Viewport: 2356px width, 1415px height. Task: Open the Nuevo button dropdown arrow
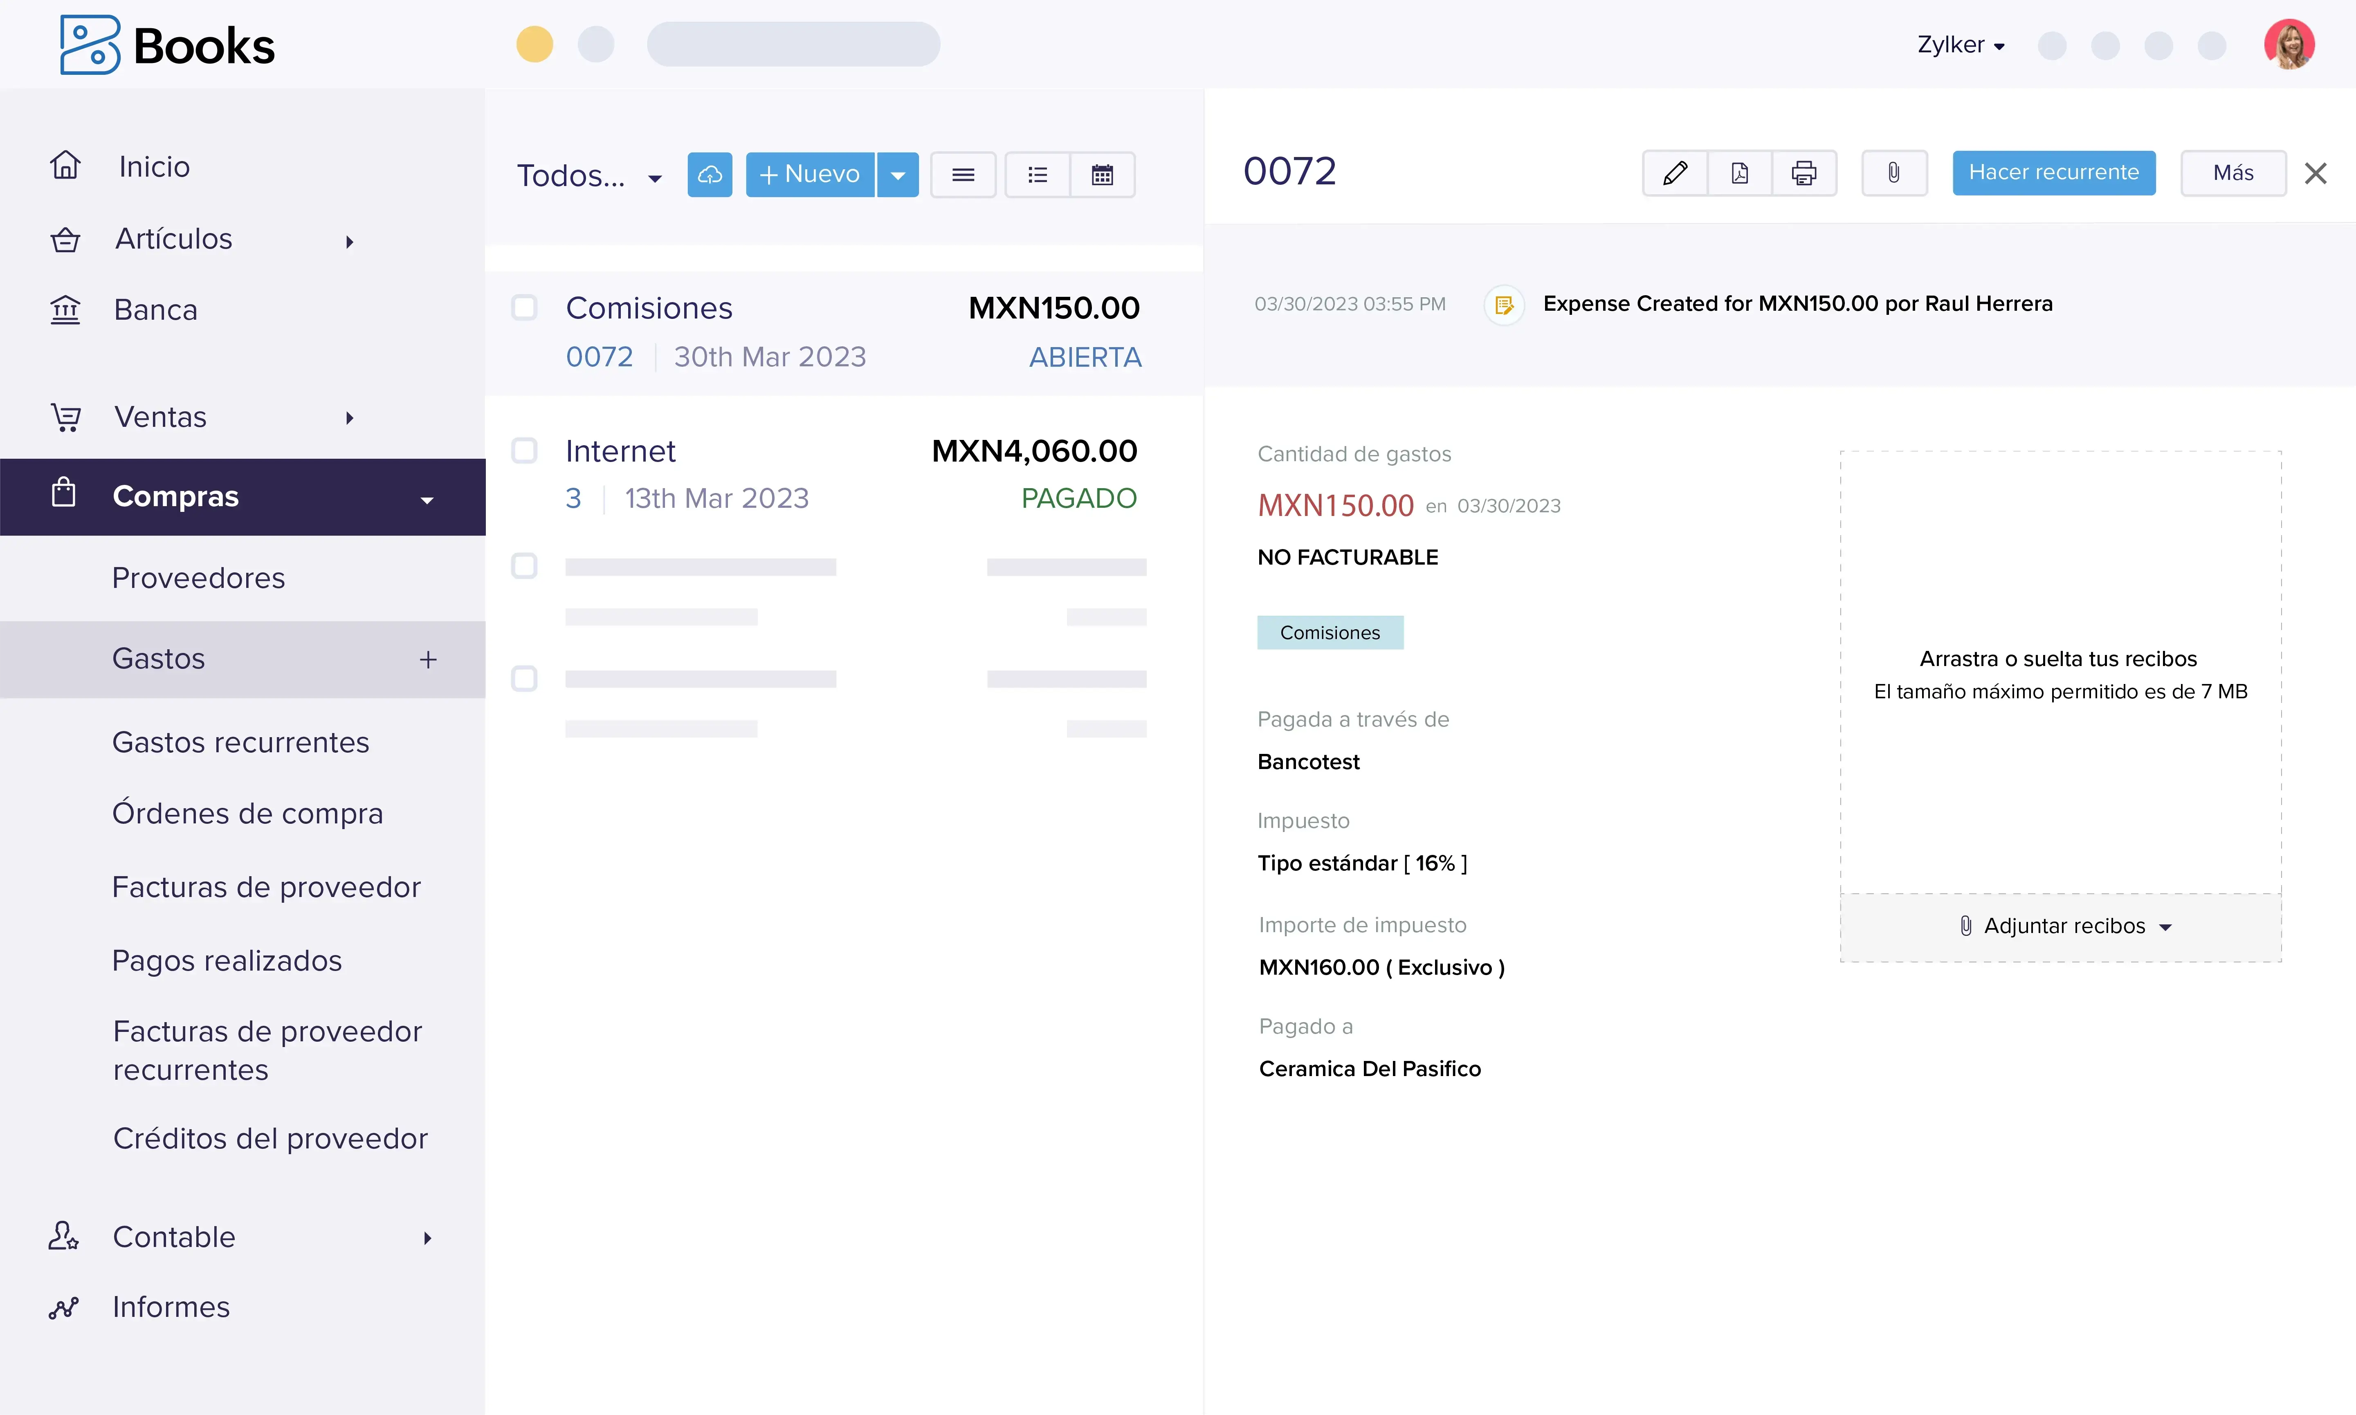pyautogui.click(x=897, y=175)
